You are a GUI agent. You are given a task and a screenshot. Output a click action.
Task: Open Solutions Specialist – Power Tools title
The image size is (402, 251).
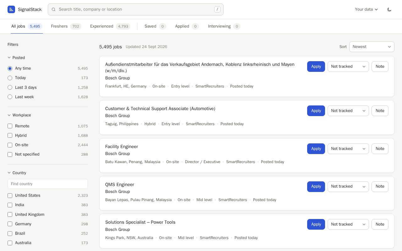(140, 222)
